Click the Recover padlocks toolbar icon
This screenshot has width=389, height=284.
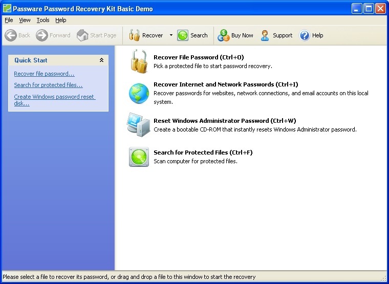pos(134,35)
